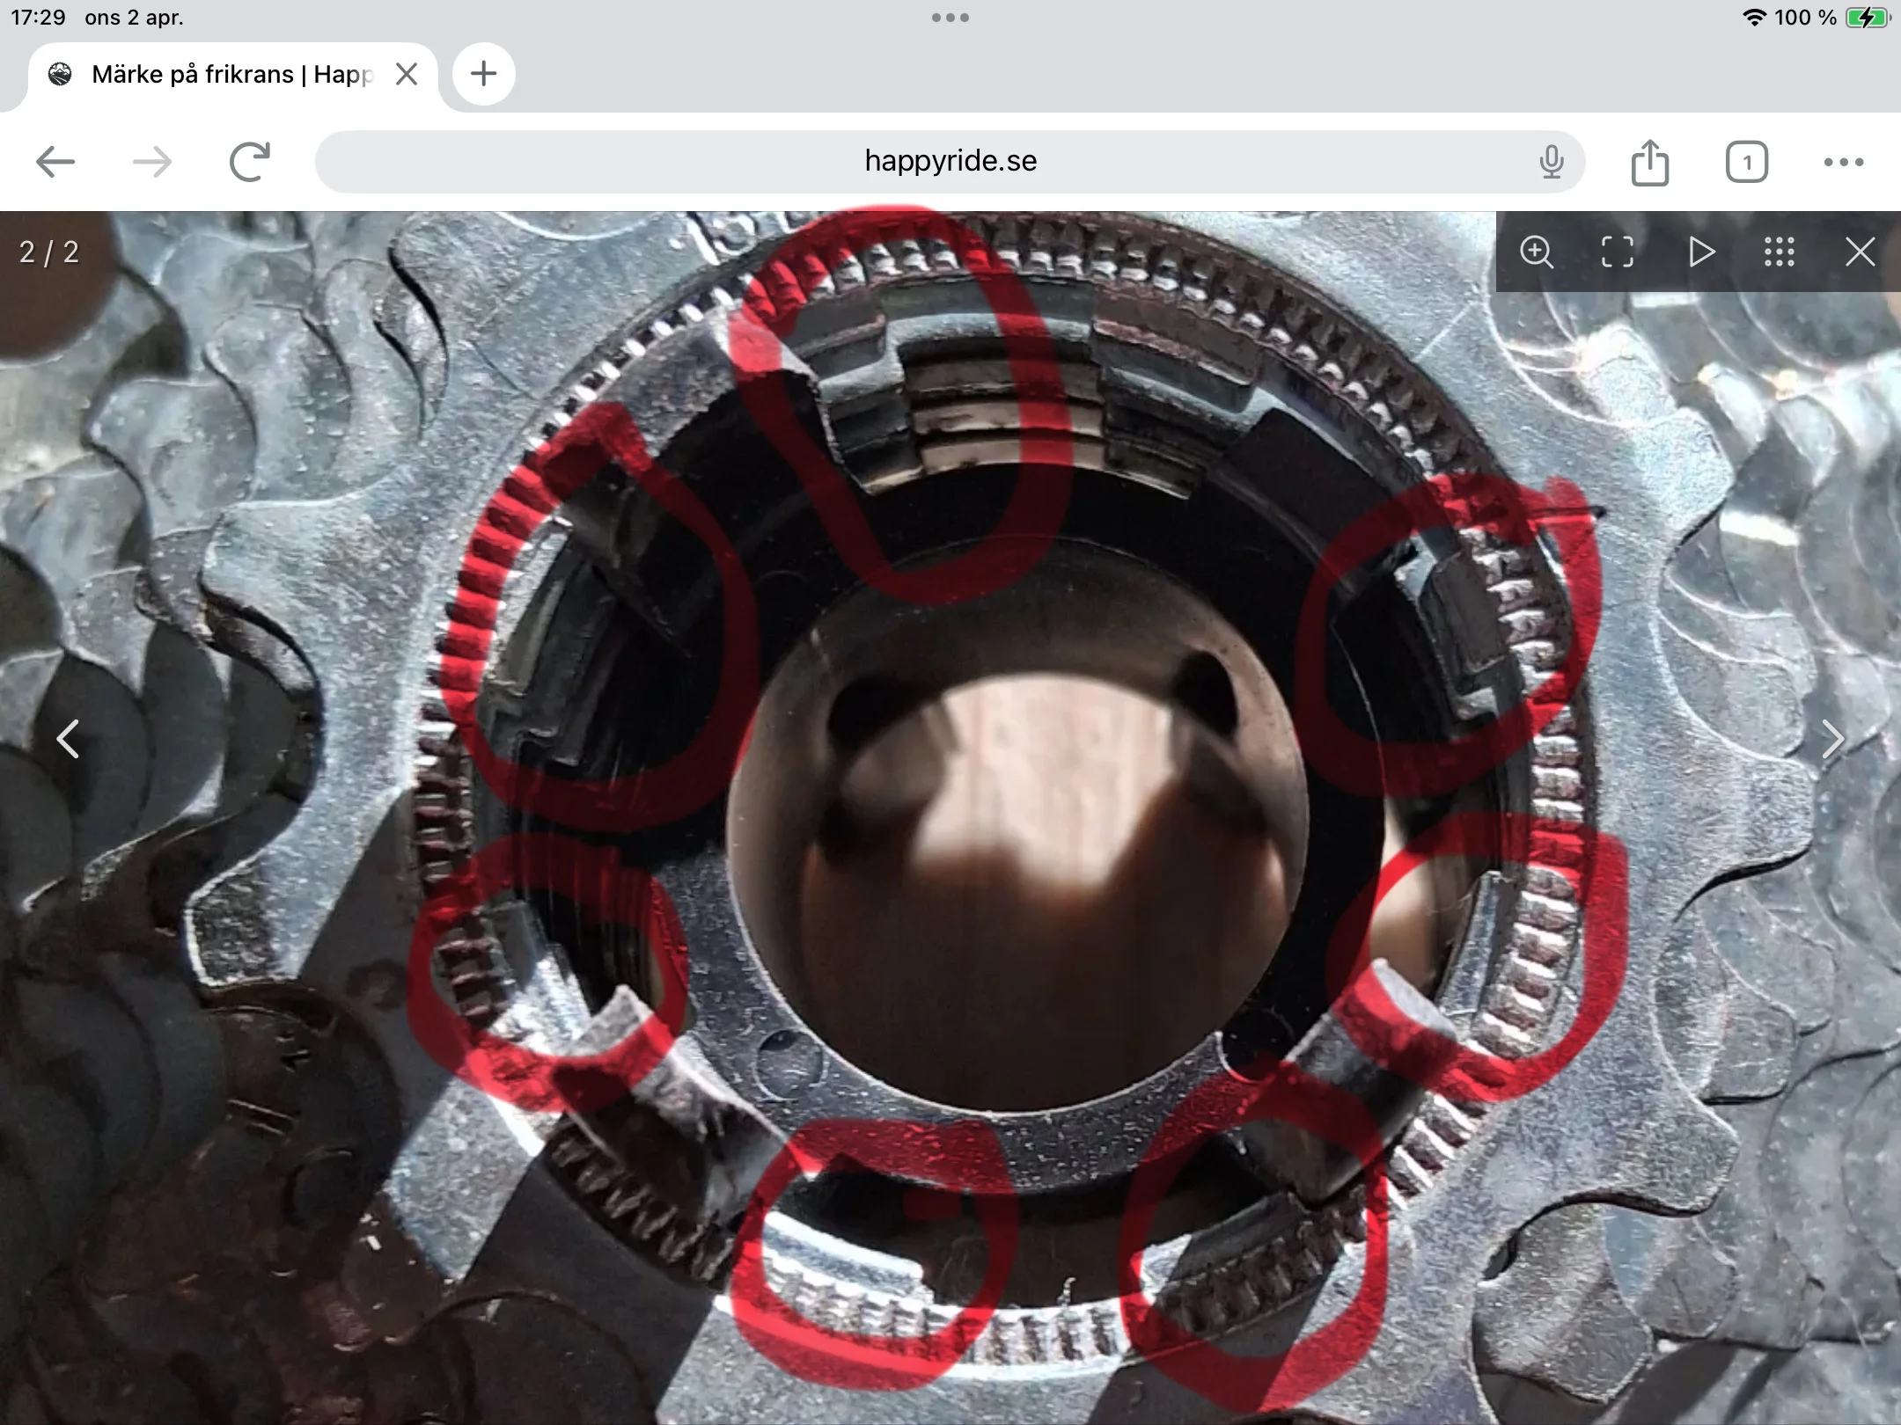Click the browser back arrow
Screen dimensions: 1901x1425
[55, 162]
